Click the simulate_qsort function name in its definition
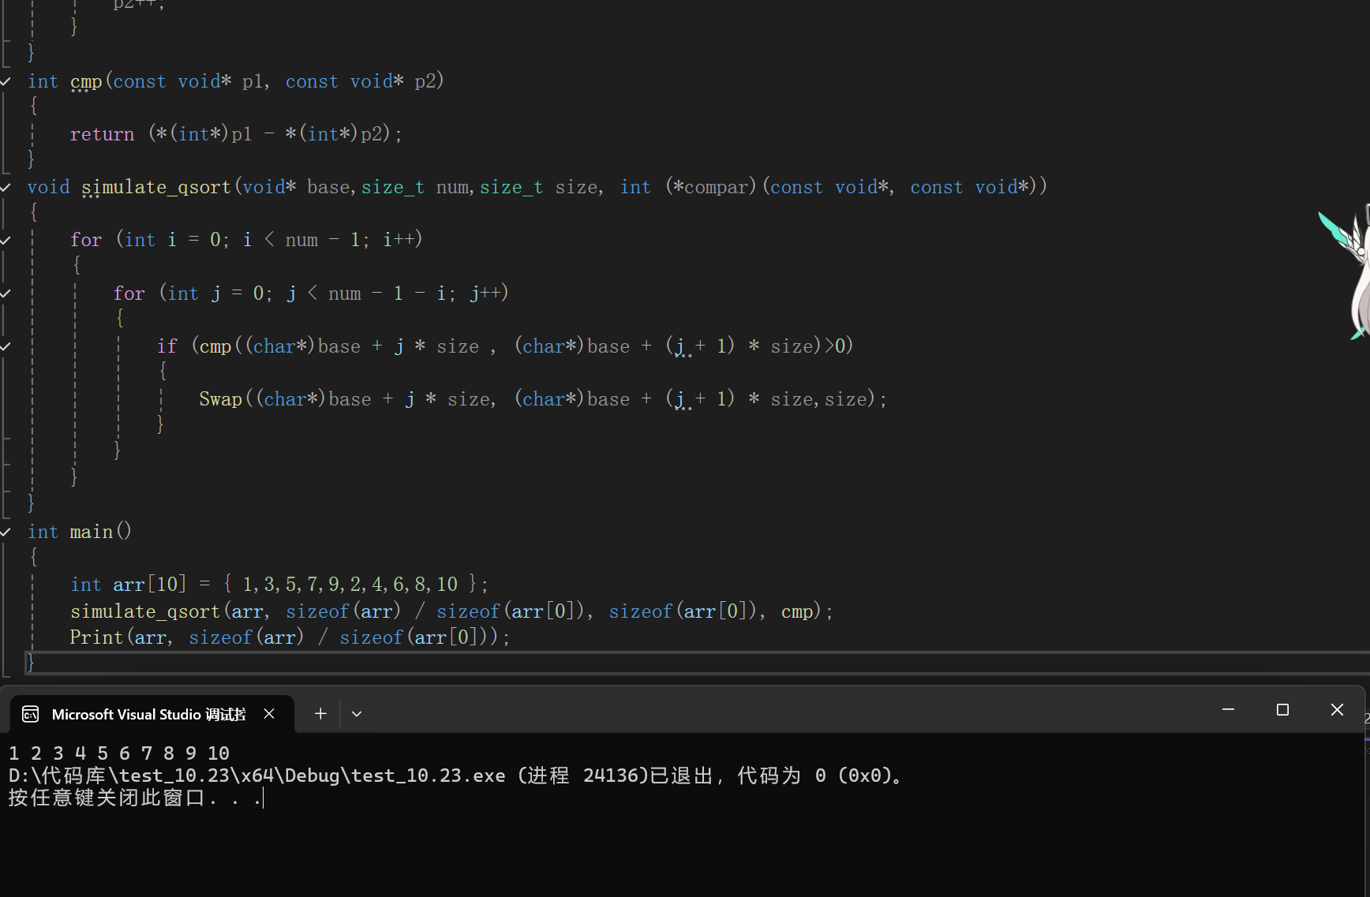The image size is (1370, 897). 156,187
